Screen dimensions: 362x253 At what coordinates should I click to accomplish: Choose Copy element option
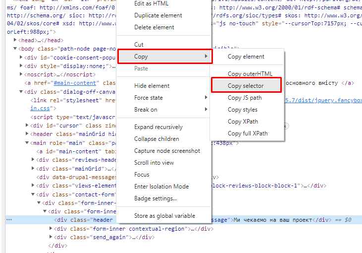246,57
